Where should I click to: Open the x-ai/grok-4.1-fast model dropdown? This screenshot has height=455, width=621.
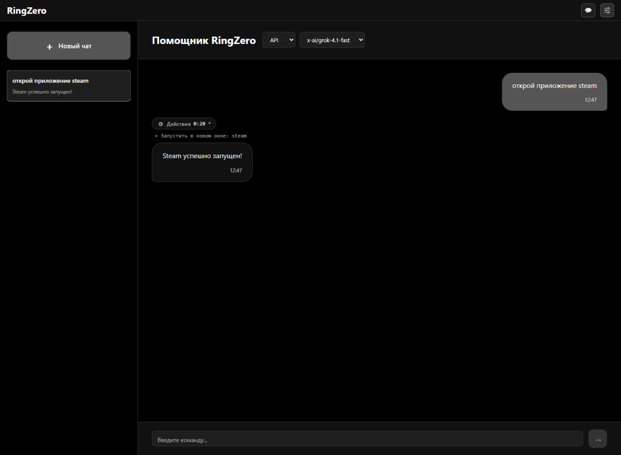(332, 40)
